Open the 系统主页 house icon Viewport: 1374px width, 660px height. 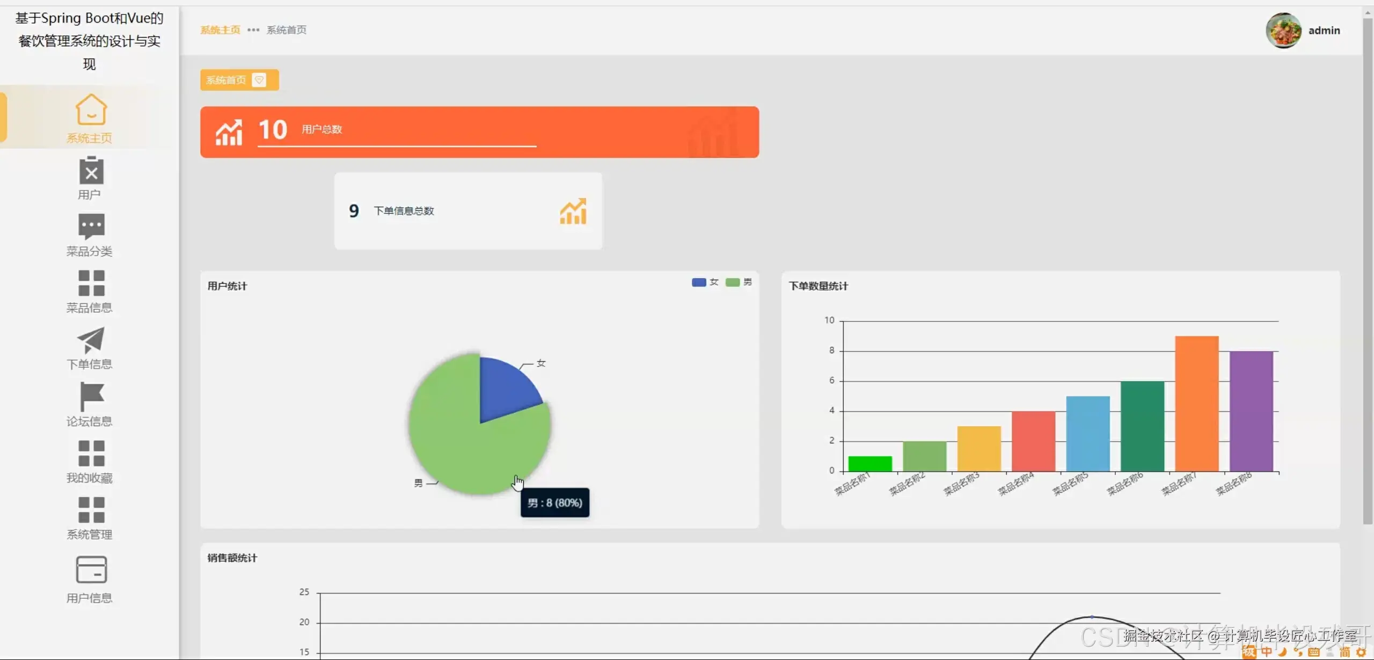click(91, 110)
